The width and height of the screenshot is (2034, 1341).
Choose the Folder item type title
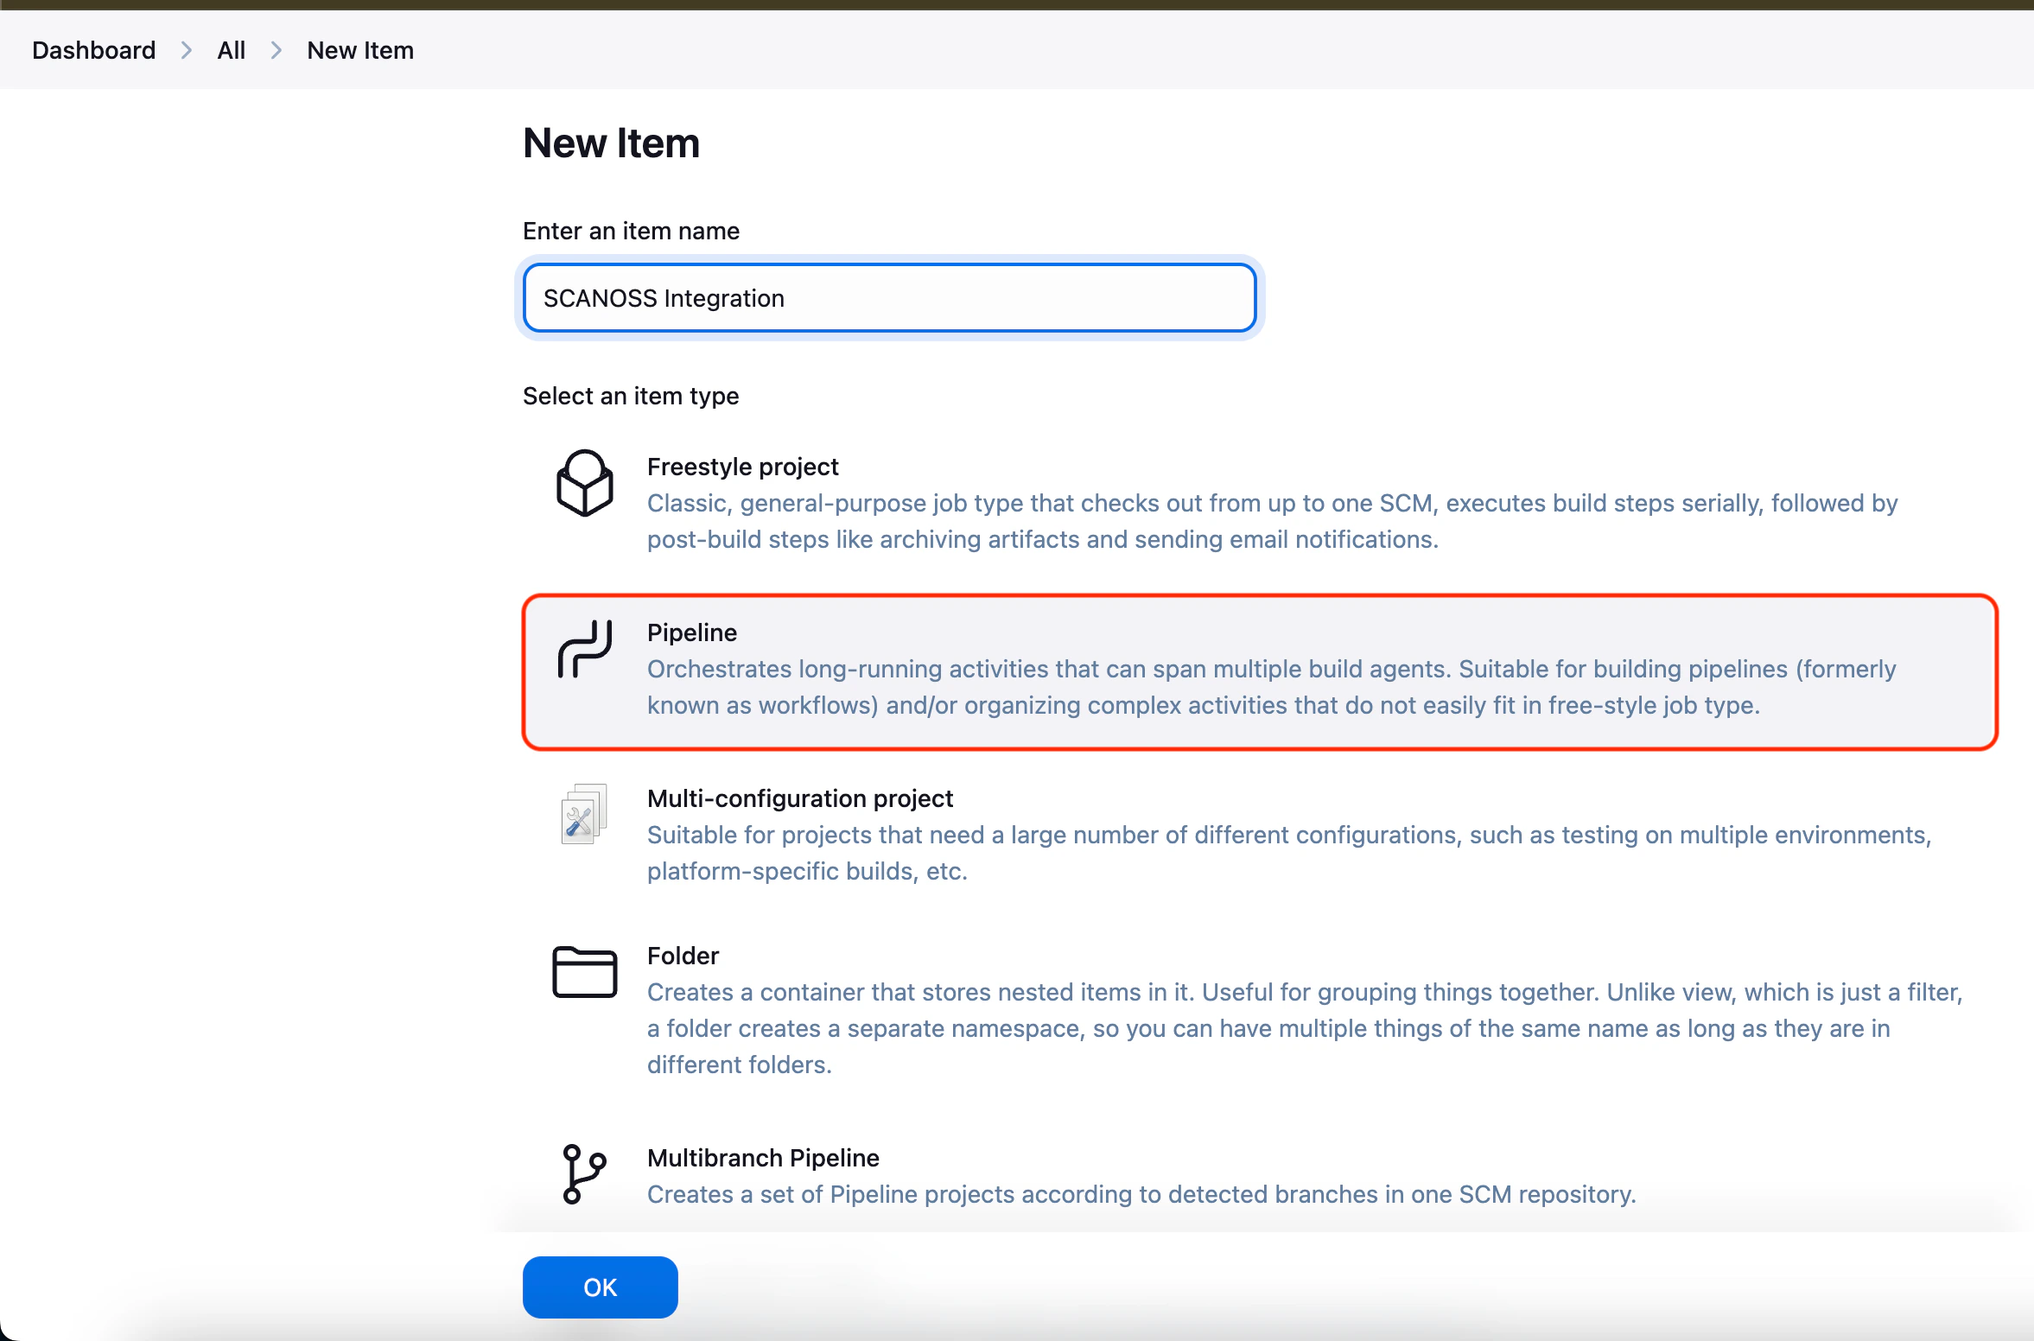tap(683, 956)
